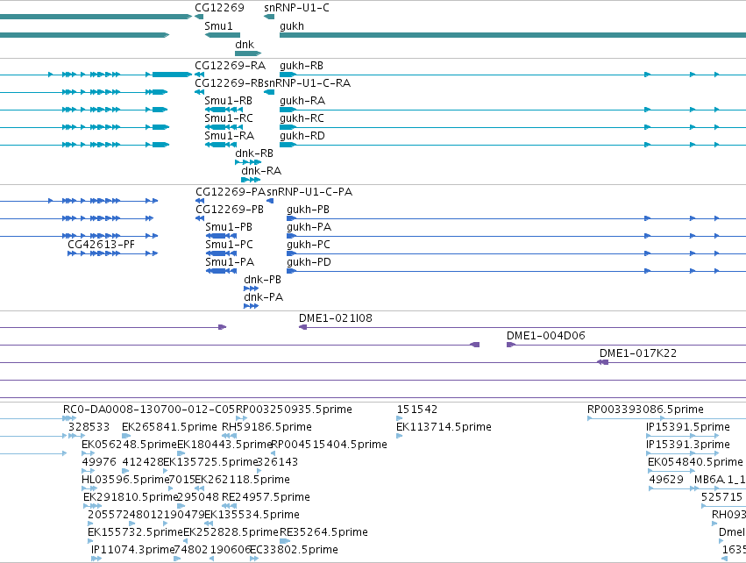Click the DME1-021I08 BAC label
Screen dimensions: 746x563
pyautogui.click(x=336, y=318)
